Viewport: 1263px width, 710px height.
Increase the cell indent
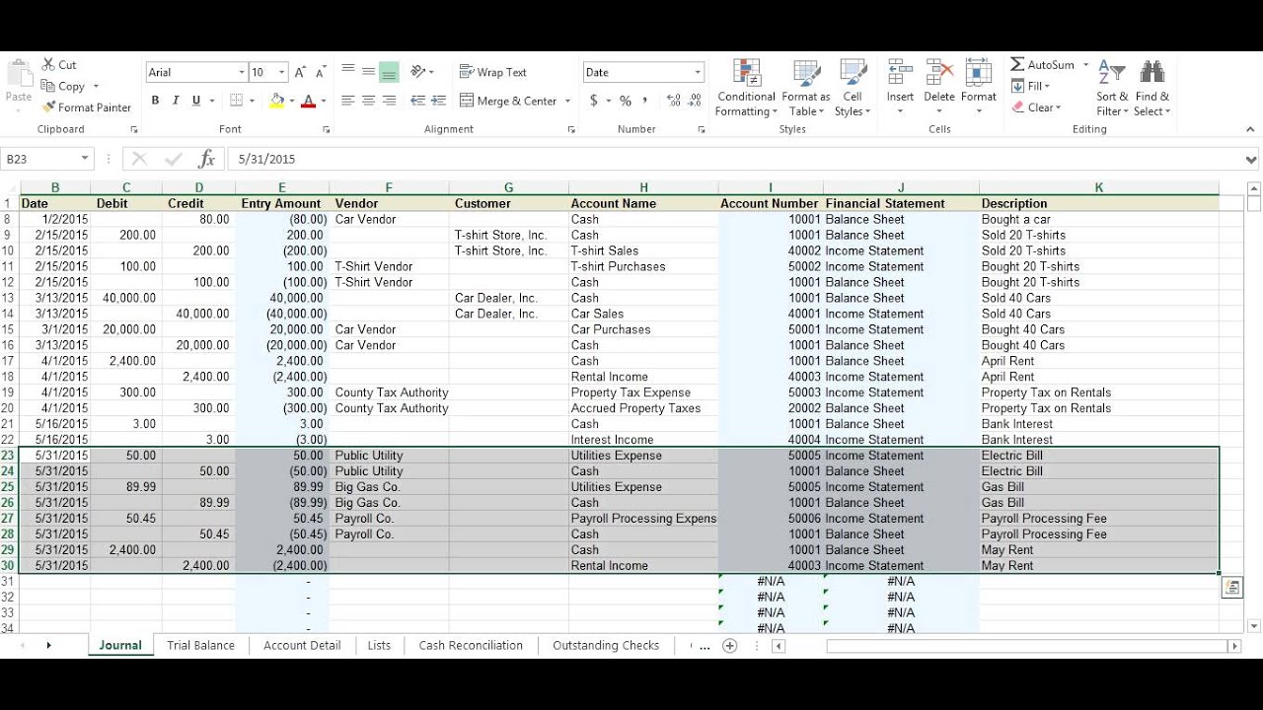(x=438, y=101)
